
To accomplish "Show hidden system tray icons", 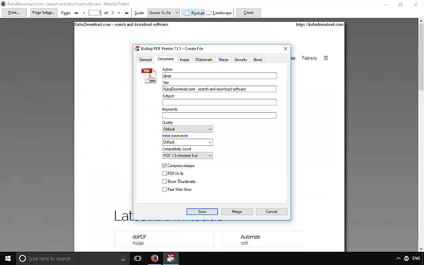I will tap(398, 258).
